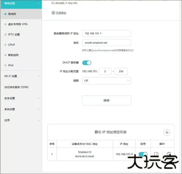Click the question mark help icon
182x174 pixels.
click(x=53, y=13)
